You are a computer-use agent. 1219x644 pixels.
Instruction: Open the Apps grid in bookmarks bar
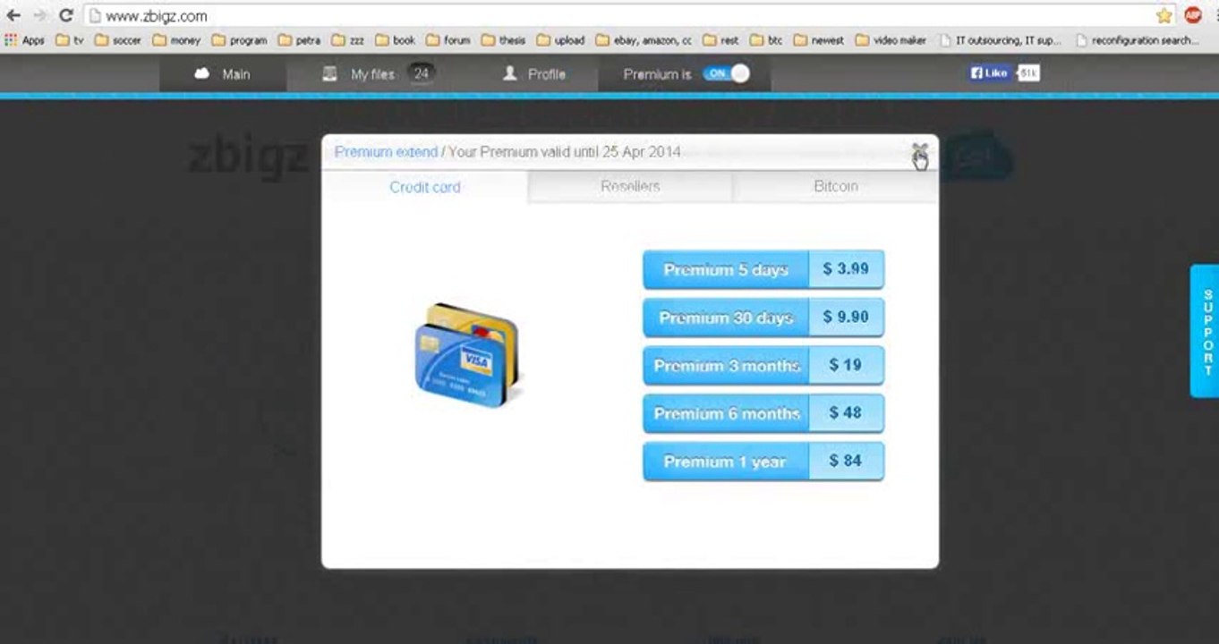24,40
